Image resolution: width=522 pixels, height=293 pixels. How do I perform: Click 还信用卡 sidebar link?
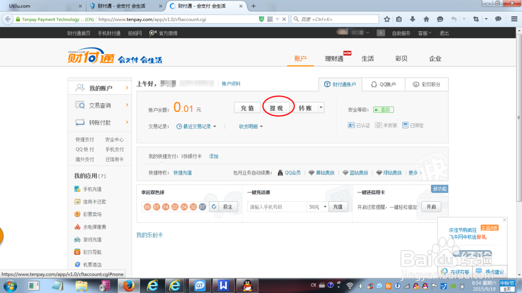(114, 160)
